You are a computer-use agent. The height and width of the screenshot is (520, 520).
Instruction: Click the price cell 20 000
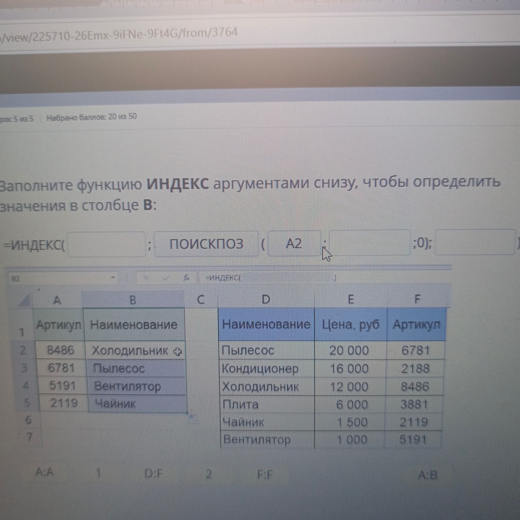coord(350,350)
